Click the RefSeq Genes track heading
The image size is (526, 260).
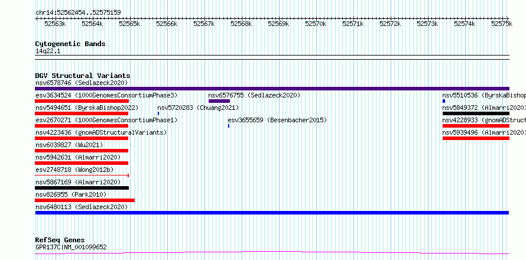(x=60, y=240)
